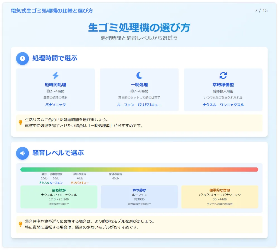Image resolution: width=279 pixels, height=250 pixels.
Task: Click the tip line 特に夜間に運転する場合
Action: (x=82, y=227)
